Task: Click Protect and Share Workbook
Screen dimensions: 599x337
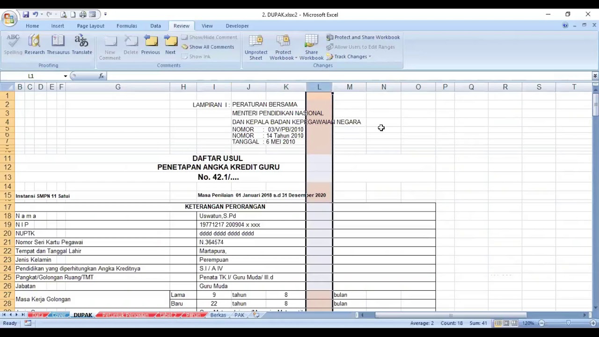Action: 363,37
